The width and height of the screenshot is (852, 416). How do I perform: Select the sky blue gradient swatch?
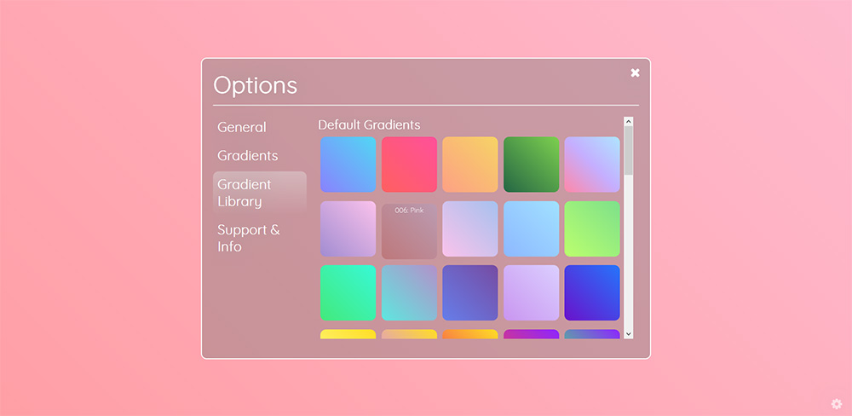tap(532, 229)
